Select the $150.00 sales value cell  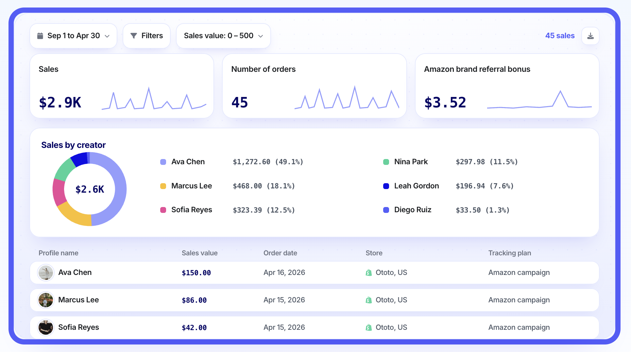(x=196, y=273)
